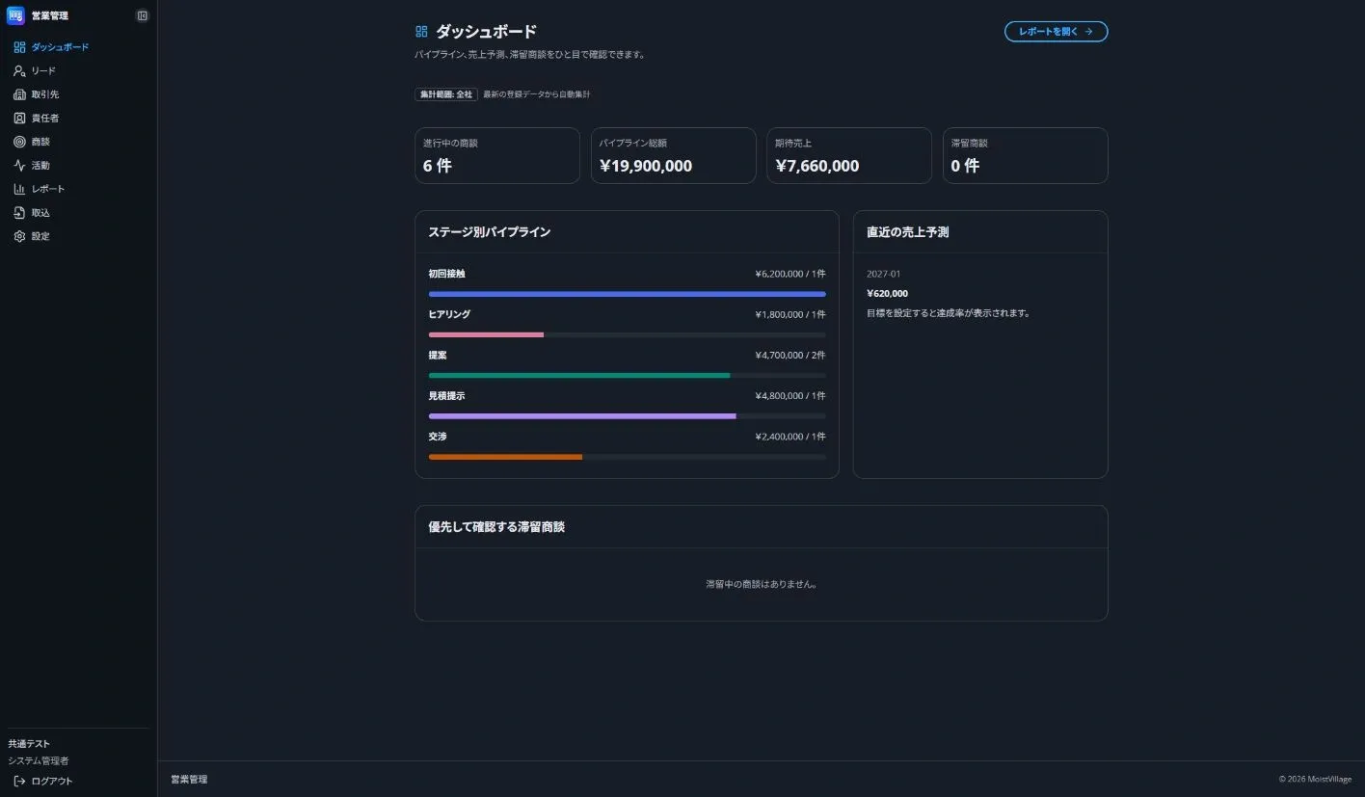Image resolution: width=1365 pixels, height=797 pixels.
Task: Click the 取込 file import icon
Action: click(x=19, y=212)
